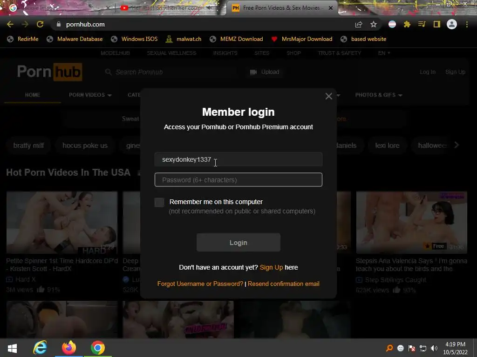Open the INSIGHTS top menu item
This screenshot has width=477, height=357.
(225, 53)
